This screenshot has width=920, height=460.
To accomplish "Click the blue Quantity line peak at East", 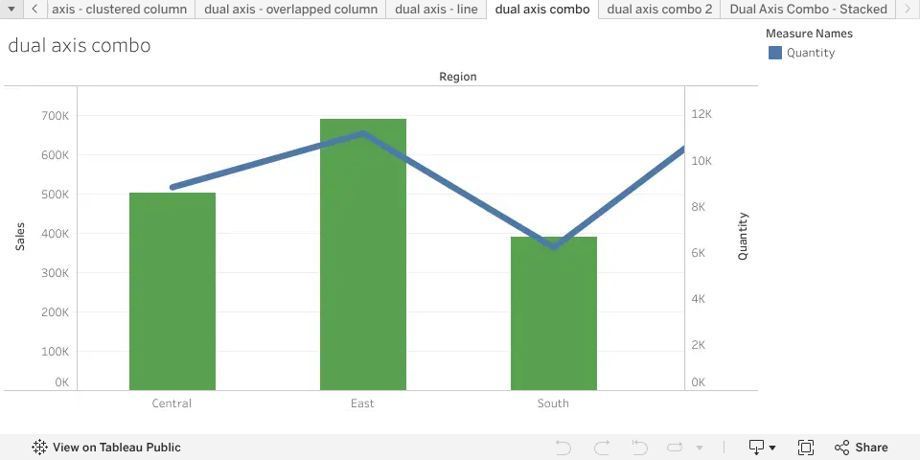I will coord(362,134).
